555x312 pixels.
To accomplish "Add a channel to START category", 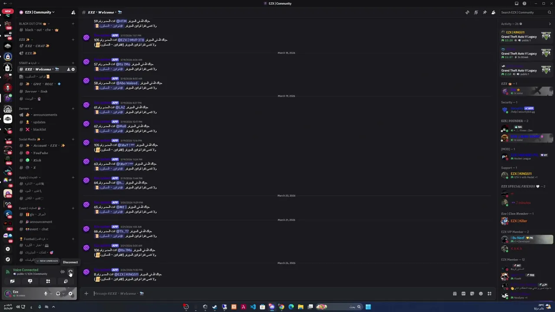I will pyautogui.click(x=73, y=63).
